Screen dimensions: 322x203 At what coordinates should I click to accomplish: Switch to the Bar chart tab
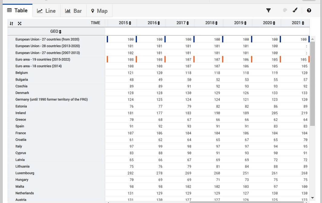click(x=73, y=11)
